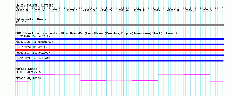Select the Cytogenetic Bands track title
The height and width of the screenshot is (96, 231).
pos(31,19)
